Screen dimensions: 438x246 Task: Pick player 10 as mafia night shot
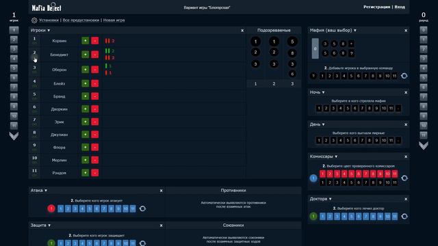pos(384,108)
